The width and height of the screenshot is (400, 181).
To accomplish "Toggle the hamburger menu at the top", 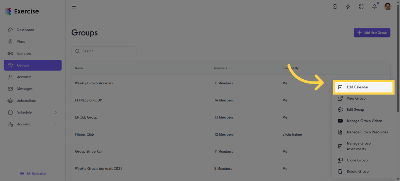I will [74, 6].
